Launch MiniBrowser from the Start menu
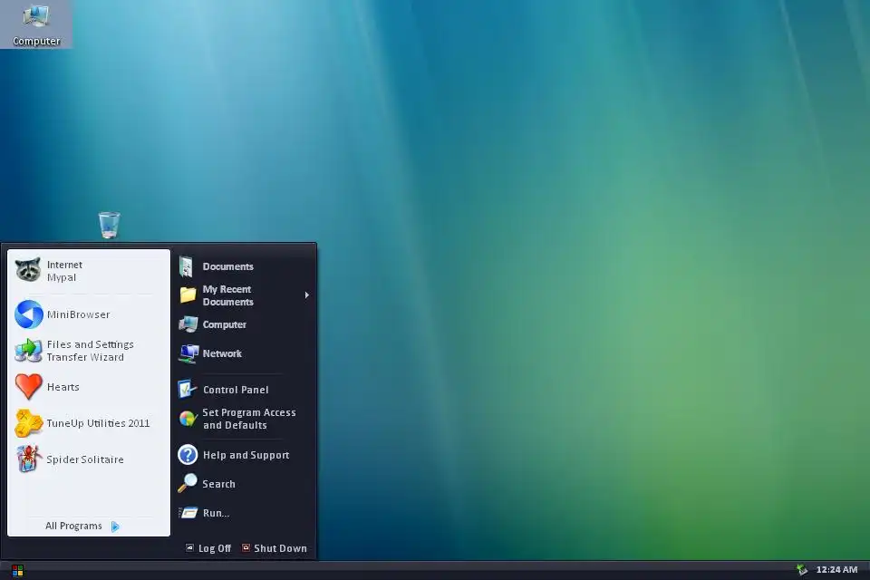Viewport: 870px width, 580px height. 89,314
